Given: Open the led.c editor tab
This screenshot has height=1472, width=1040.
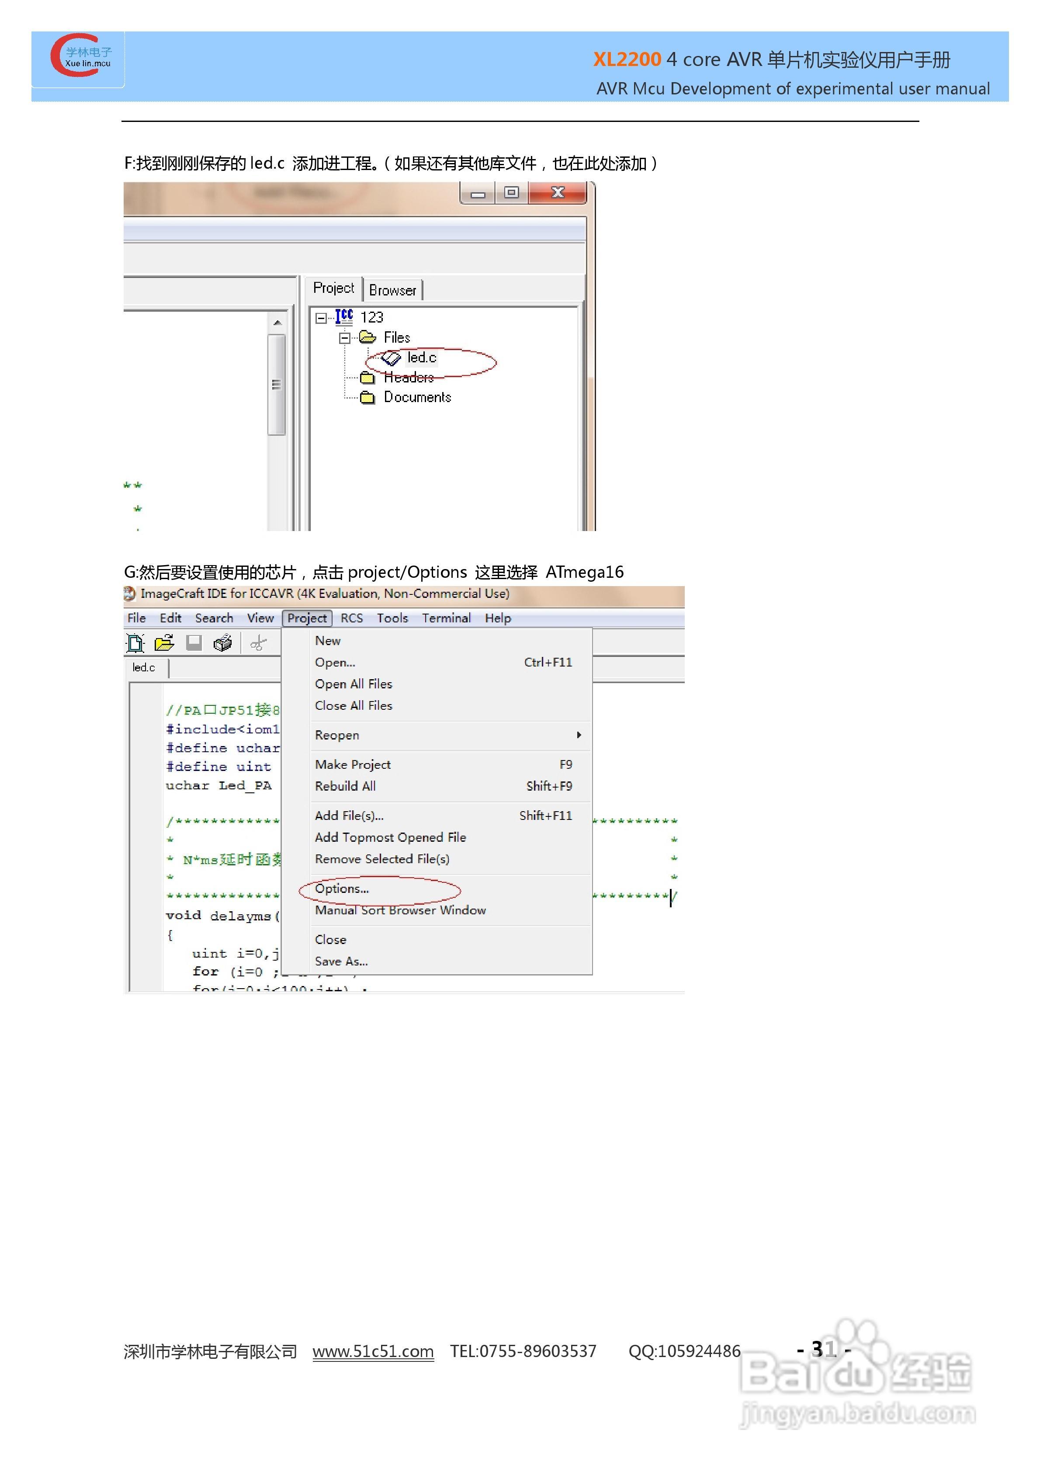Looking at the screenshot, I should tap(144, 667).
